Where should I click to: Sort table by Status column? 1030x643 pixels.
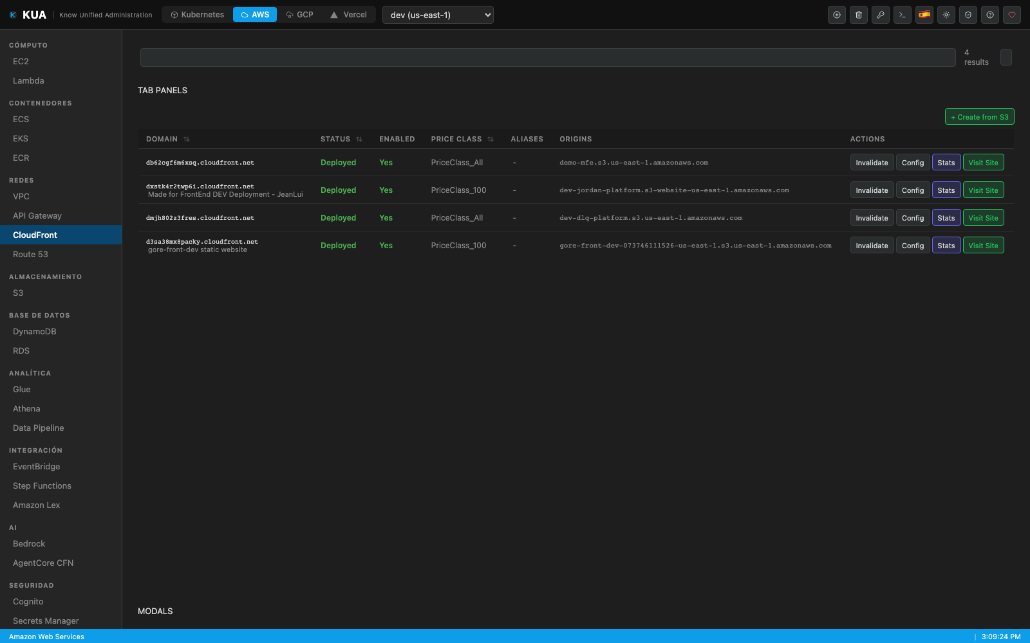341,139
